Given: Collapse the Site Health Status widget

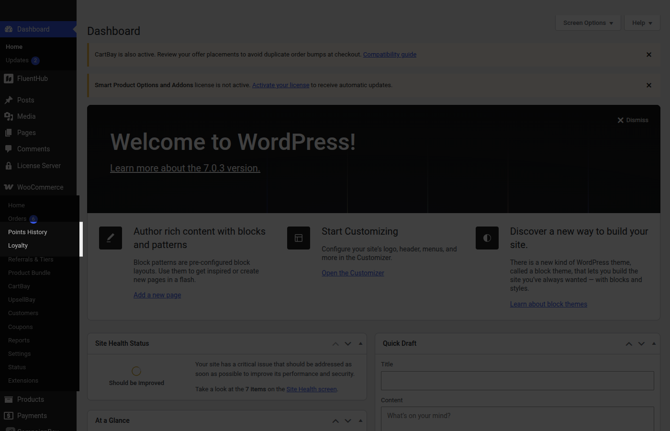Looking at the screenshot, I should 360,344.
